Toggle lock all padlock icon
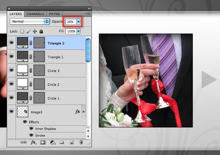 [41, 31]
